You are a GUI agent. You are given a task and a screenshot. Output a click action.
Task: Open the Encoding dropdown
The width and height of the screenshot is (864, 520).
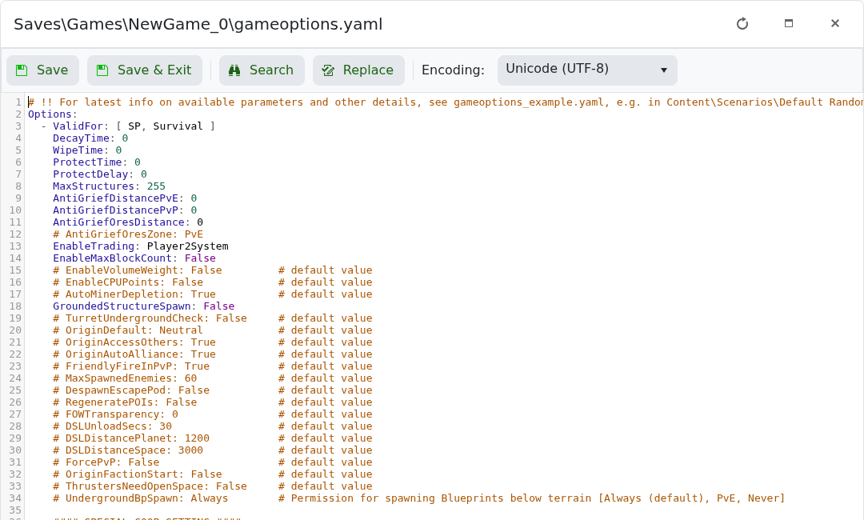[587, 70]
